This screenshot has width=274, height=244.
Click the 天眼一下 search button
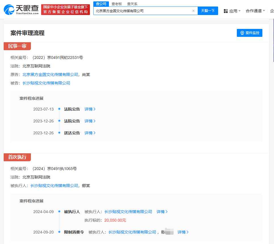pos(208,11)
